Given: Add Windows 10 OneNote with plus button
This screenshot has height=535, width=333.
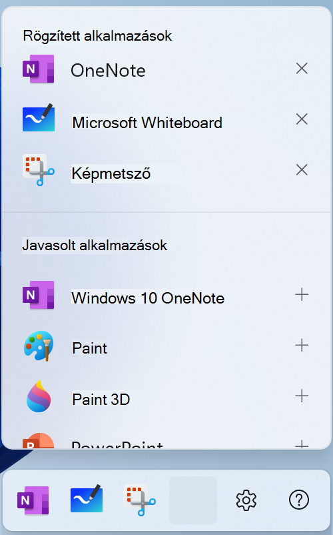Looking at the screenshot, I should (x=302, y=295).
